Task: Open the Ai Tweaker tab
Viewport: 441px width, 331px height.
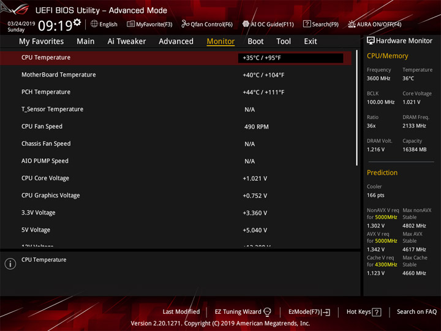Action: click(x=127, y=42)
